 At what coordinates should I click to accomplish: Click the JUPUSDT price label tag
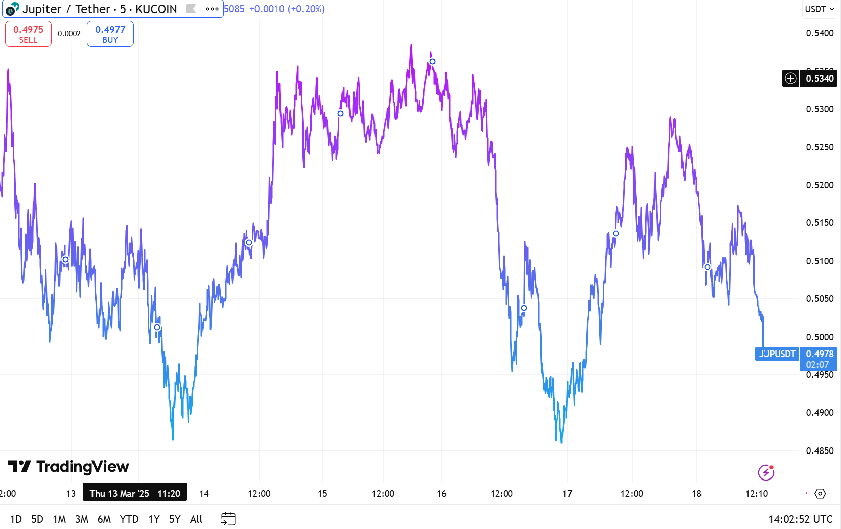[x=777, y=354]
